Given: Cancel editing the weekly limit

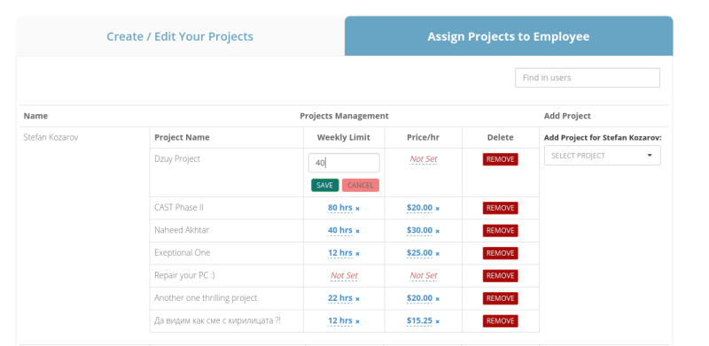Looking at the screenshot, I should pyautogui.click(x=361, y=185).
